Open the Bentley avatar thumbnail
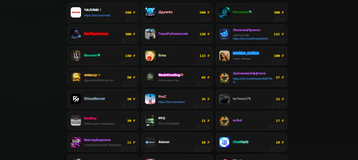This screenshot has width=358, height=160. (76, 120)
